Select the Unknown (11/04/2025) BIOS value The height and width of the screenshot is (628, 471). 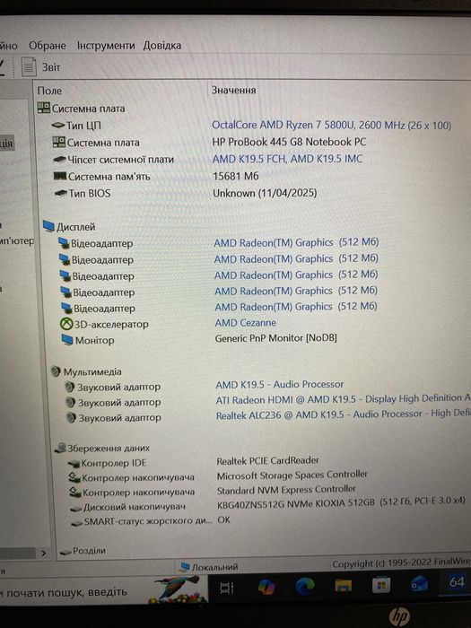(x=265, y=193)
